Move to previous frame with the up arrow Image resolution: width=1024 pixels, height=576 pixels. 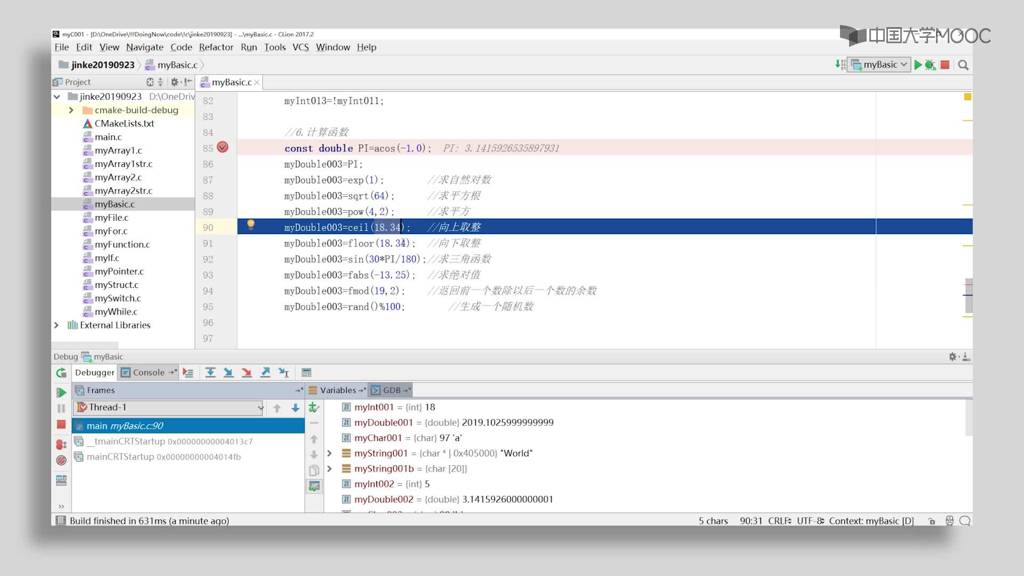click(277, 408)
